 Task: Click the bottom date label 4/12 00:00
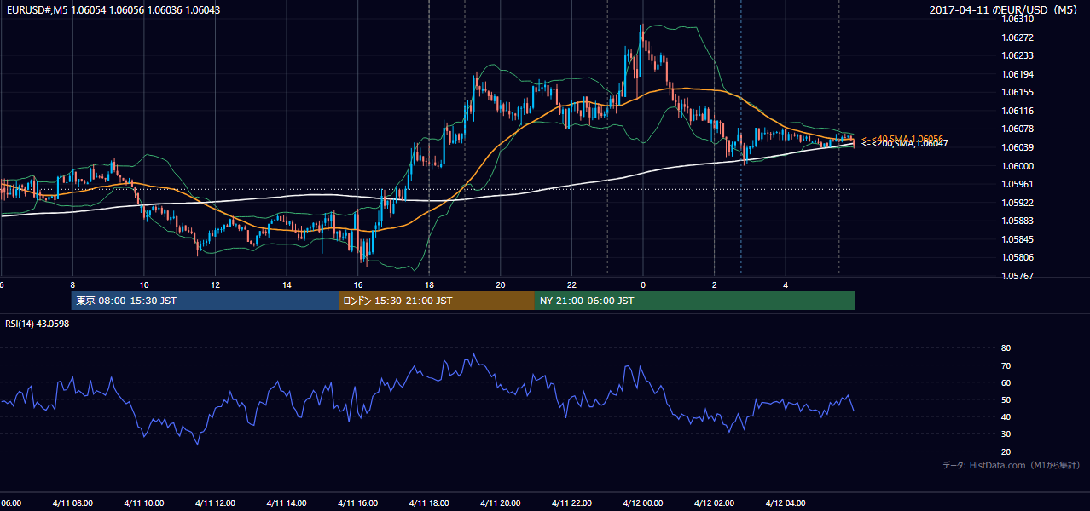click(x=643, y=503)
